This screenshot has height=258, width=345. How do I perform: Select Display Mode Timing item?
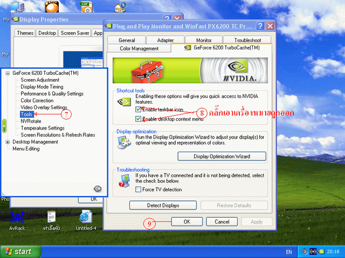tap(42, 87)
